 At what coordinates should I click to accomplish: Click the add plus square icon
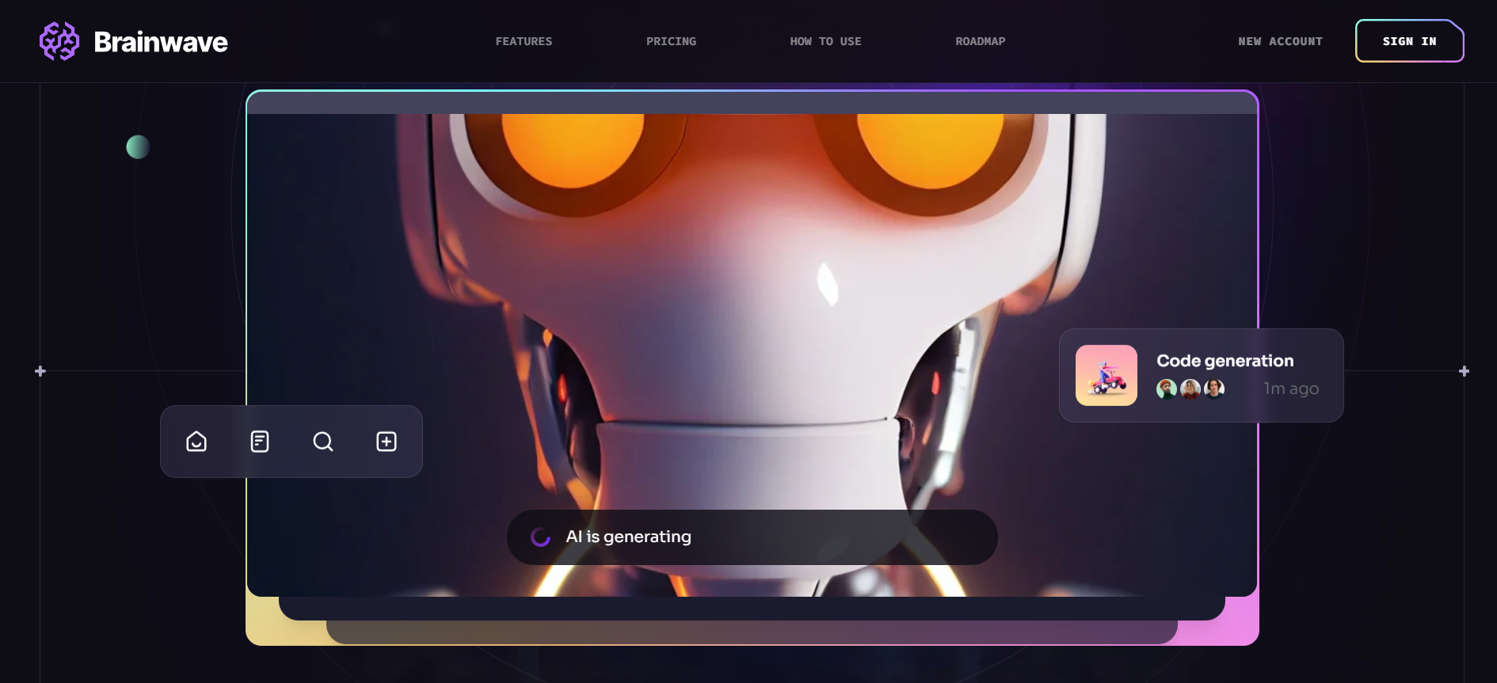[x=387, y=442]
